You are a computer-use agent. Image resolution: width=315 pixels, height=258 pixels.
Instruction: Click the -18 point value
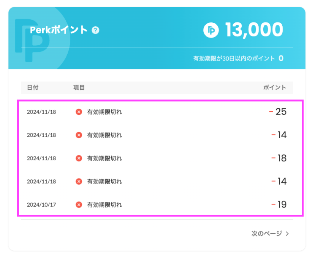coord(279,158)
